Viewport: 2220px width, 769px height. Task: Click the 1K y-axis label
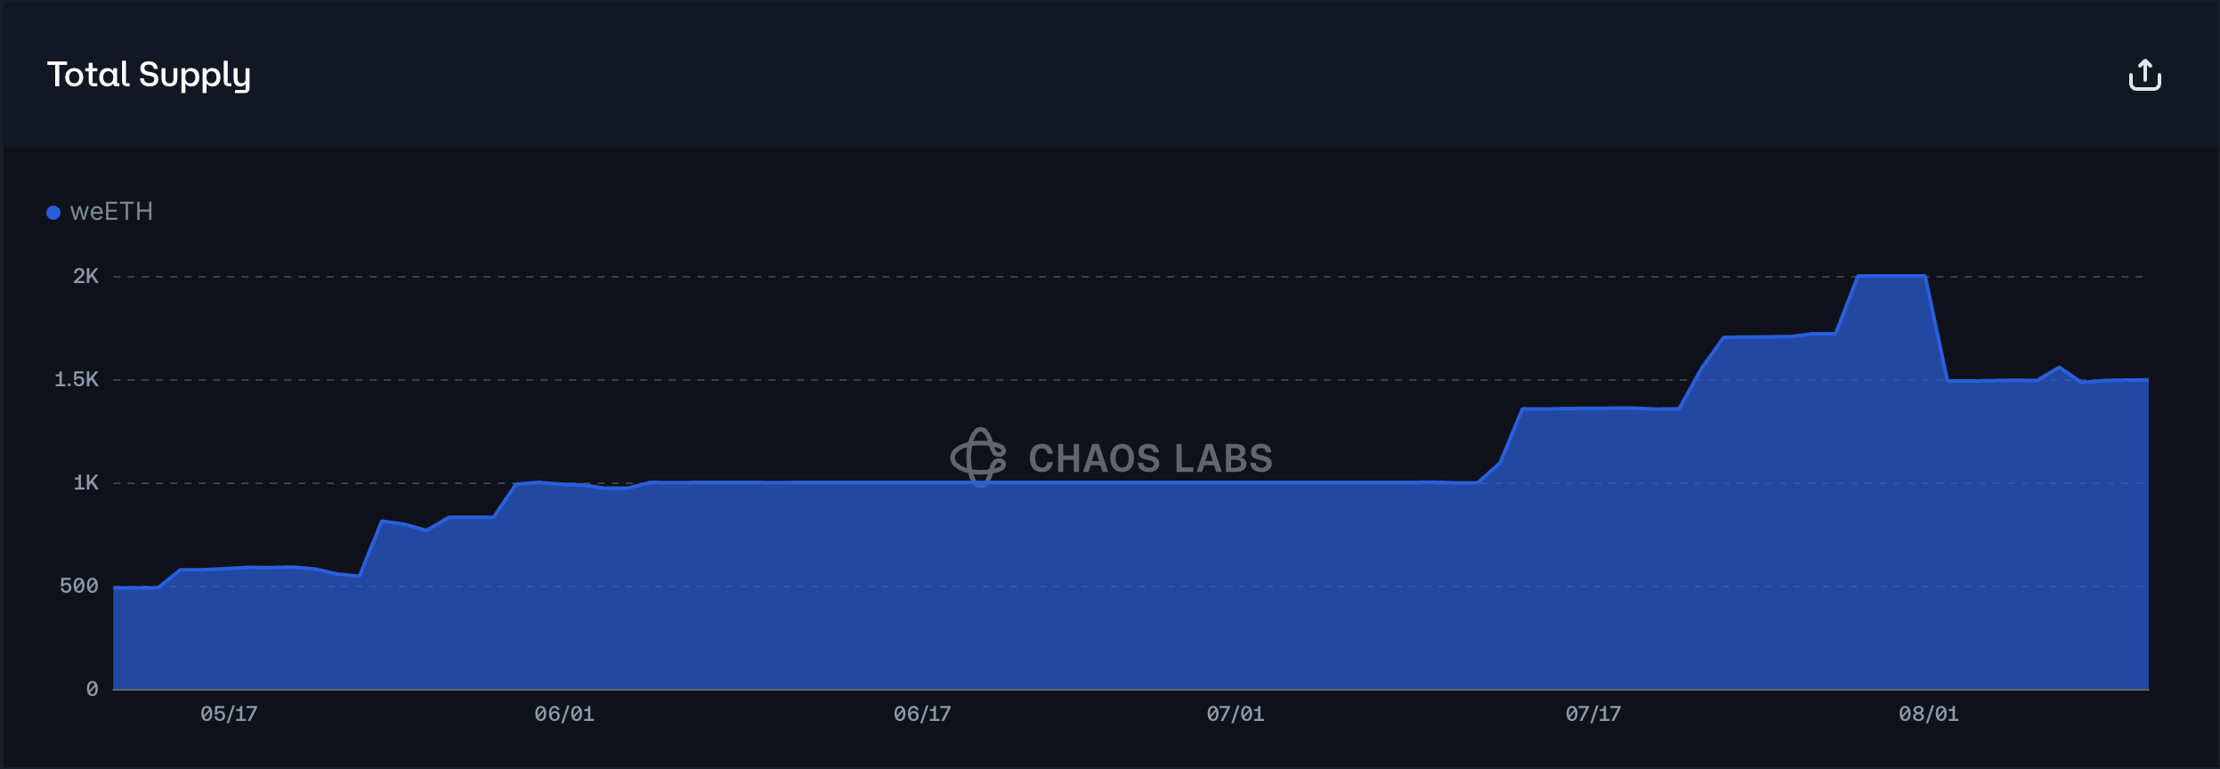pyautogui.click(x=85, y=483)
